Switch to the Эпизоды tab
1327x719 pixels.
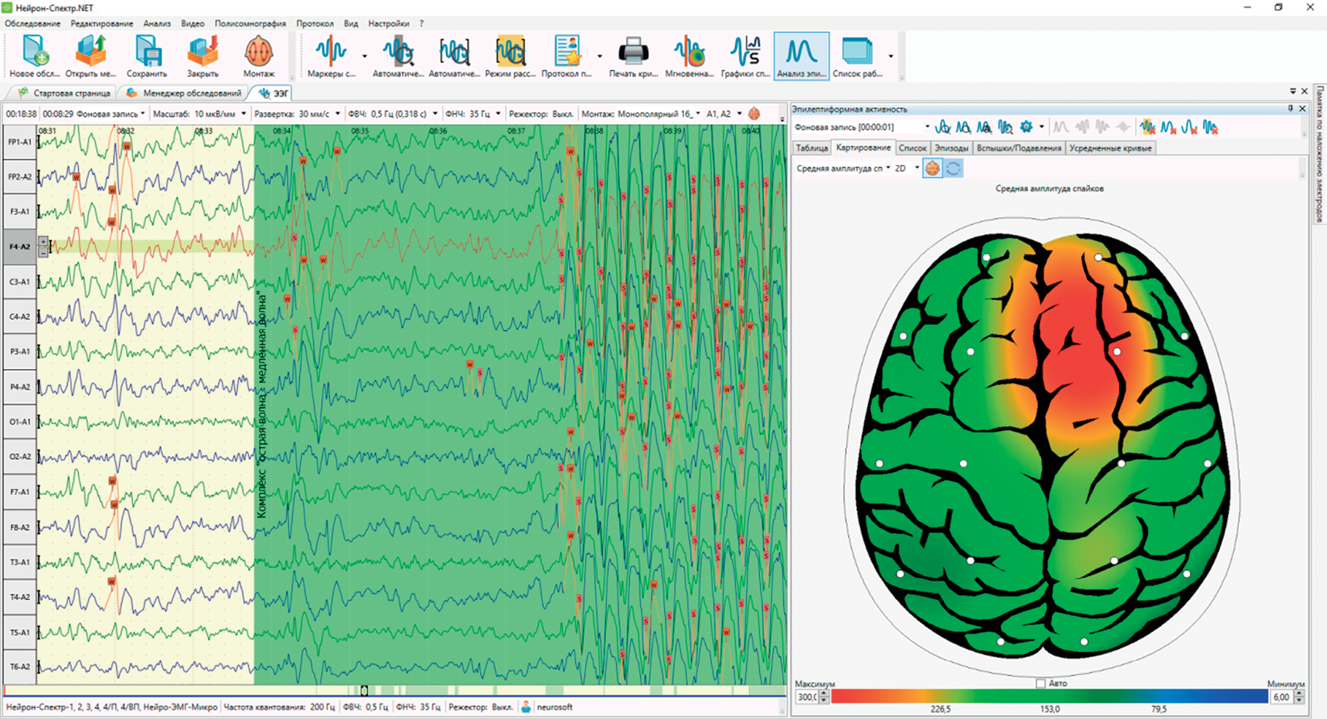click(951, 148)
